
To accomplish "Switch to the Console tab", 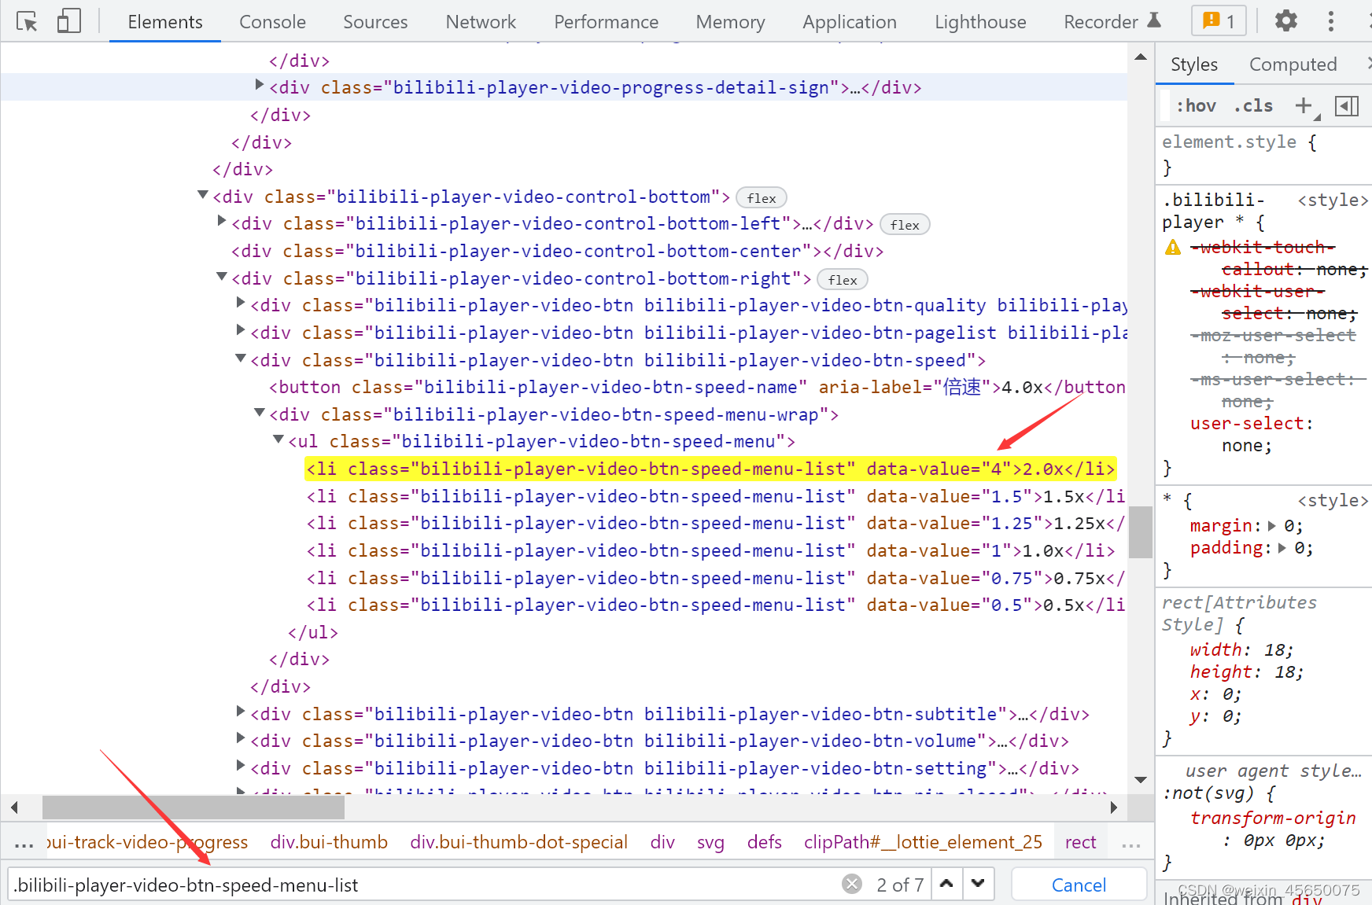I will (272, 22).
